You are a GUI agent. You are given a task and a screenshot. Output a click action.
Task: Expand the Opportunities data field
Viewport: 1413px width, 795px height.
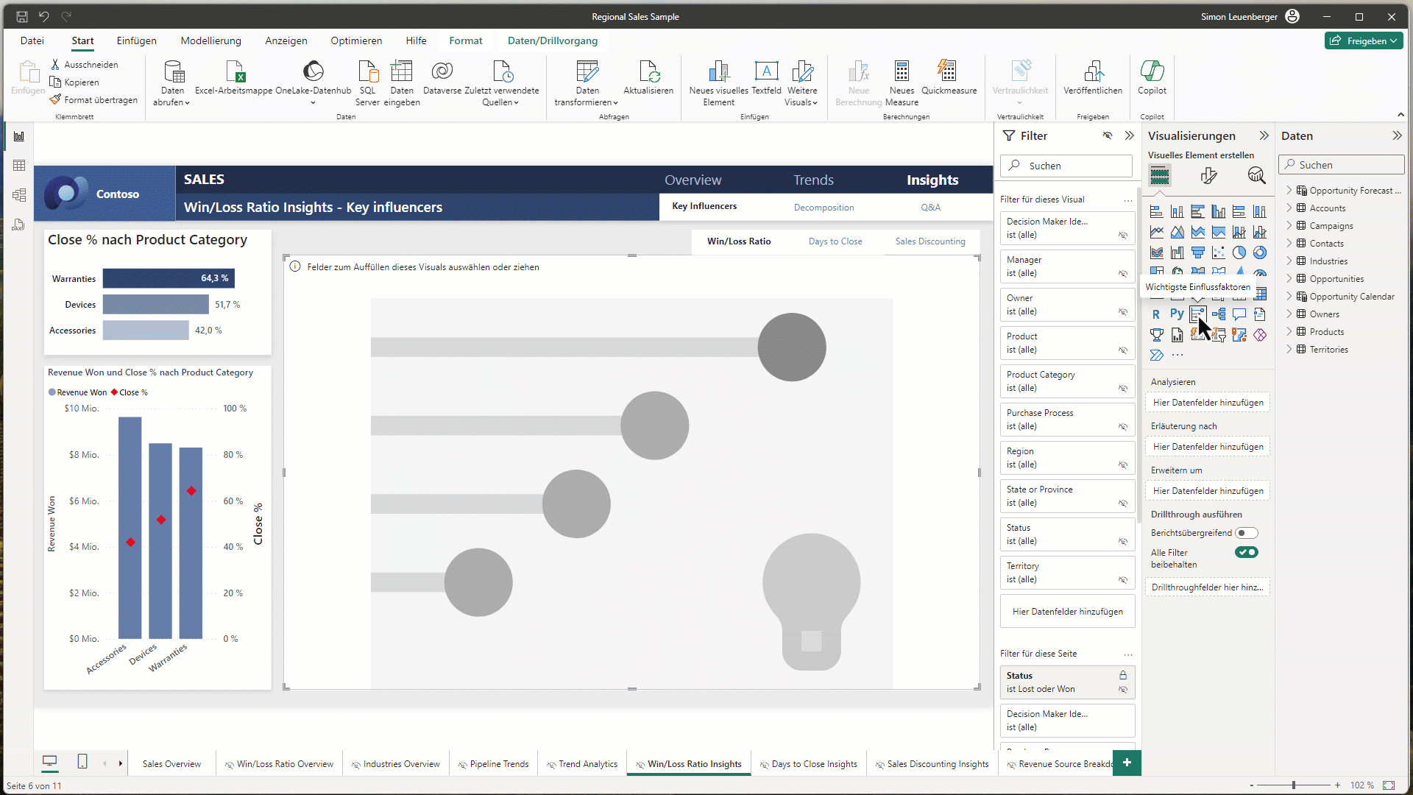[1290, 278]
